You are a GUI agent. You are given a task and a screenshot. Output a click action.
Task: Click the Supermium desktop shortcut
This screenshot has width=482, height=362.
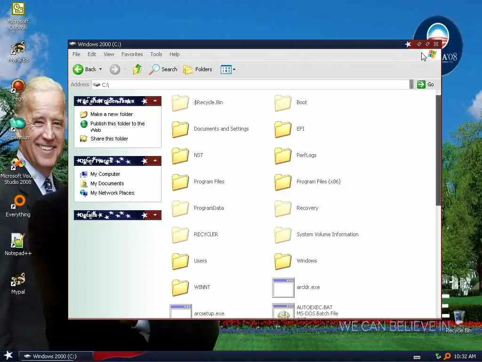click(x=18, y=129)
